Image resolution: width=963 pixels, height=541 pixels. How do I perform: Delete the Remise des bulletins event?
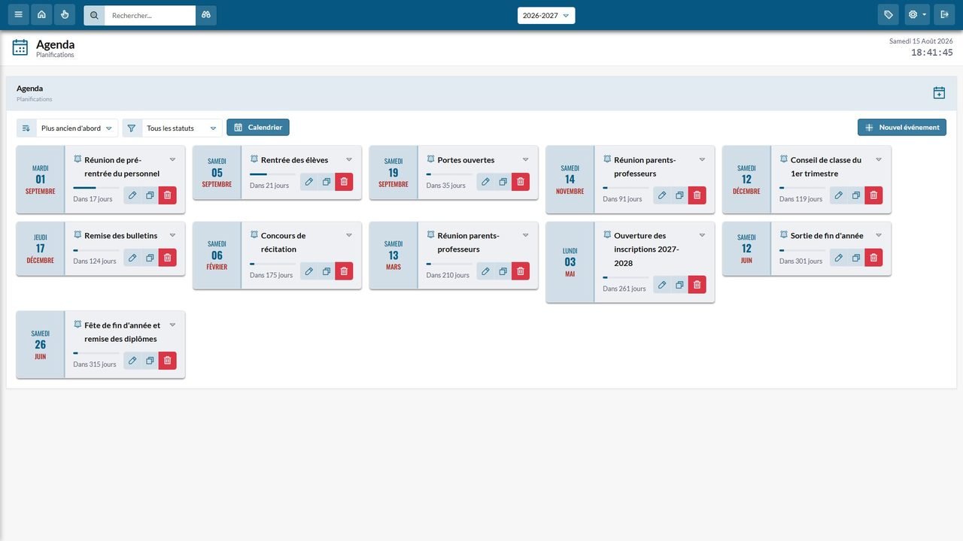point(168,258)
